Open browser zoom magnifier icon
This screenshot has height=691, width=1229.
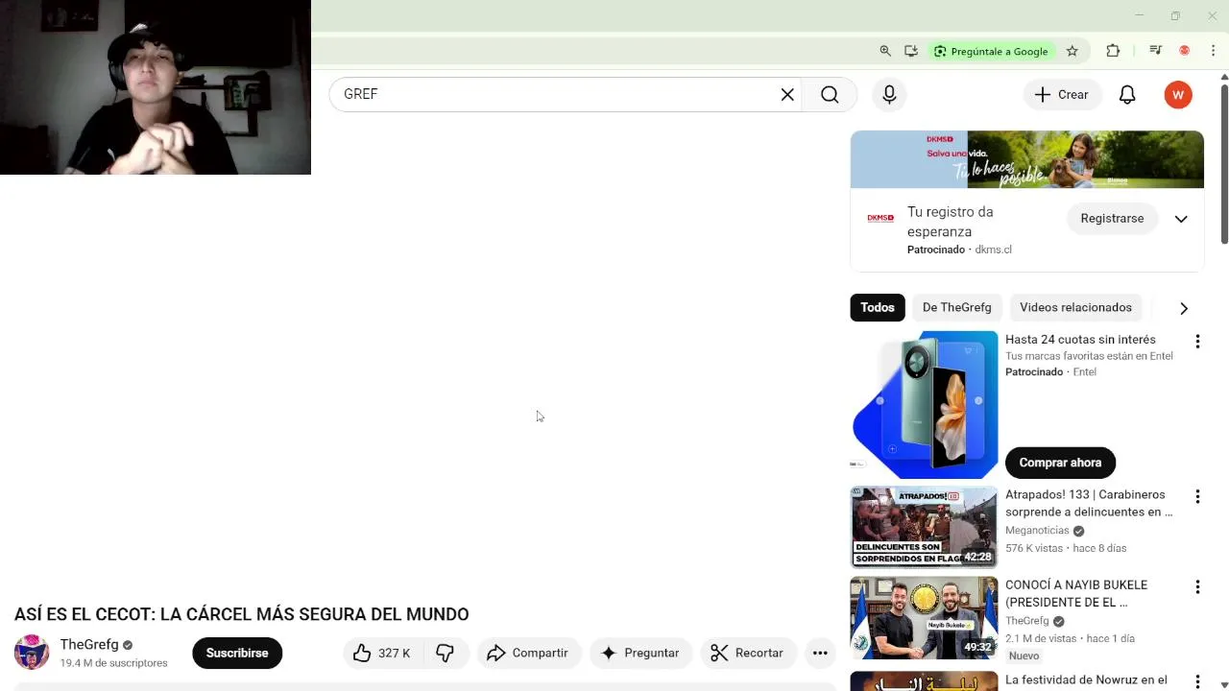(x=885, y=51)
